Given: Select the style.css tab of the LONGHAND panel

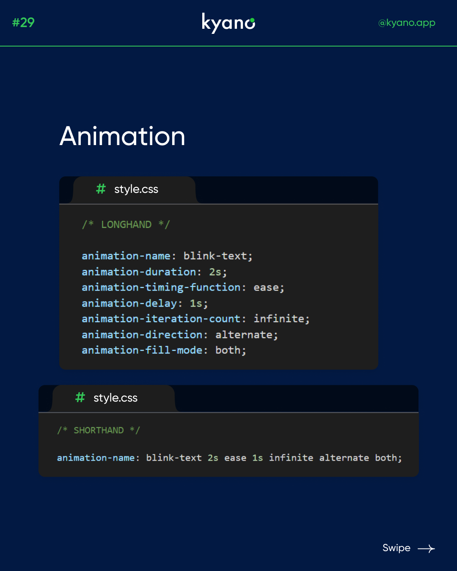Looking at the screenshot, I should coord(134,190).
